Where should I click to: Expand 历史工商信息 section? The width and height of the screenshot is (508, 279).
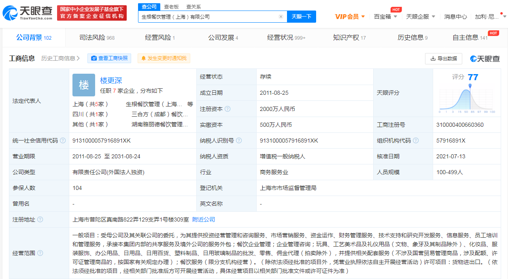click(x=60, y=58)
